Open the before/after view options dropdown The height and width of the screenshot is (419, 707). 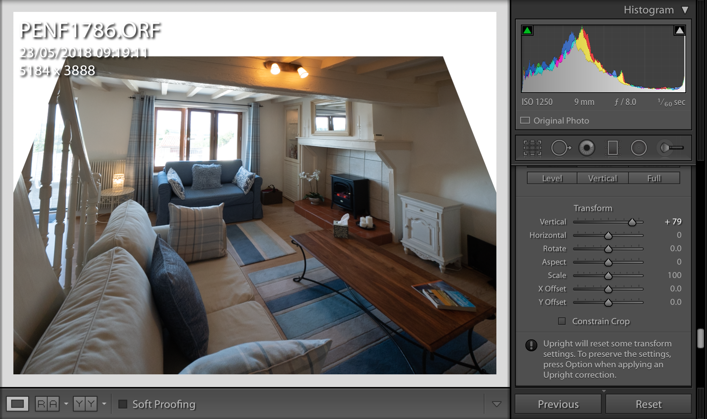click(x=66, y=404)
